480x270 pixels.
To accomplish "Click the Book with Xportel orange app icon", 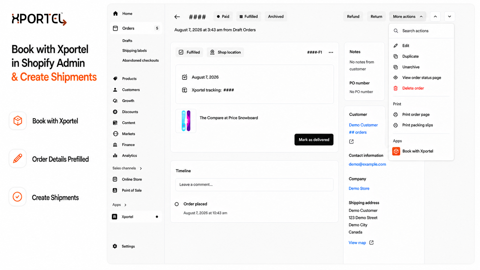I will tap(396, 151).
